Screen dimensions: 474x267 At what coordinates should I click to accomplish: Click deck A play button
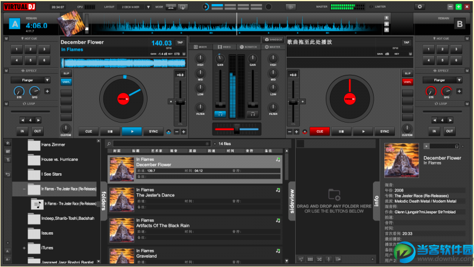tap(132, 131)
